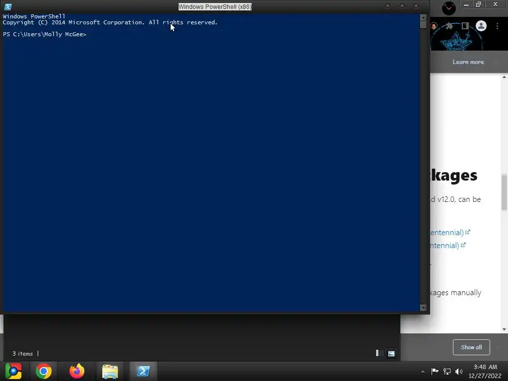Click the PowerShell taskbar button

tap(143, 371)
